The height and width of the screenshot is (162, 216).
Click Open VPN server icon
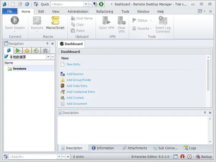click(x=106, y=21)
